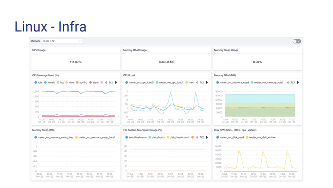Hide the meter_vm_cpu_load5 series
Viewport: 333px width, 188px height.
pyautogui.click(x=139, y=82)
